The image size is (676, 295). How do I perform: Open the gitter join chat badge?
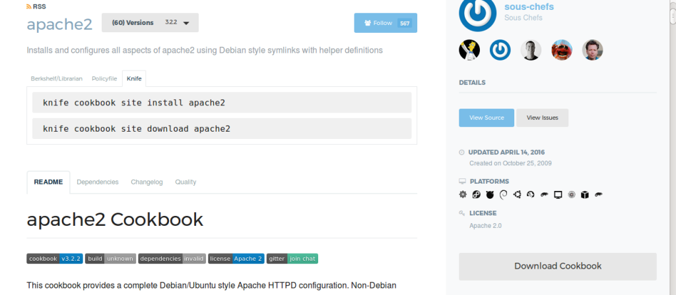pyautogui.click(x=292, y=258)
